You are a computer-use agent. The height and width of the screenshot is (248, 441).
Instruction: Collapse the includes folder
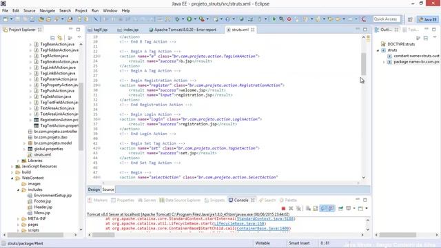pos(19,190)
